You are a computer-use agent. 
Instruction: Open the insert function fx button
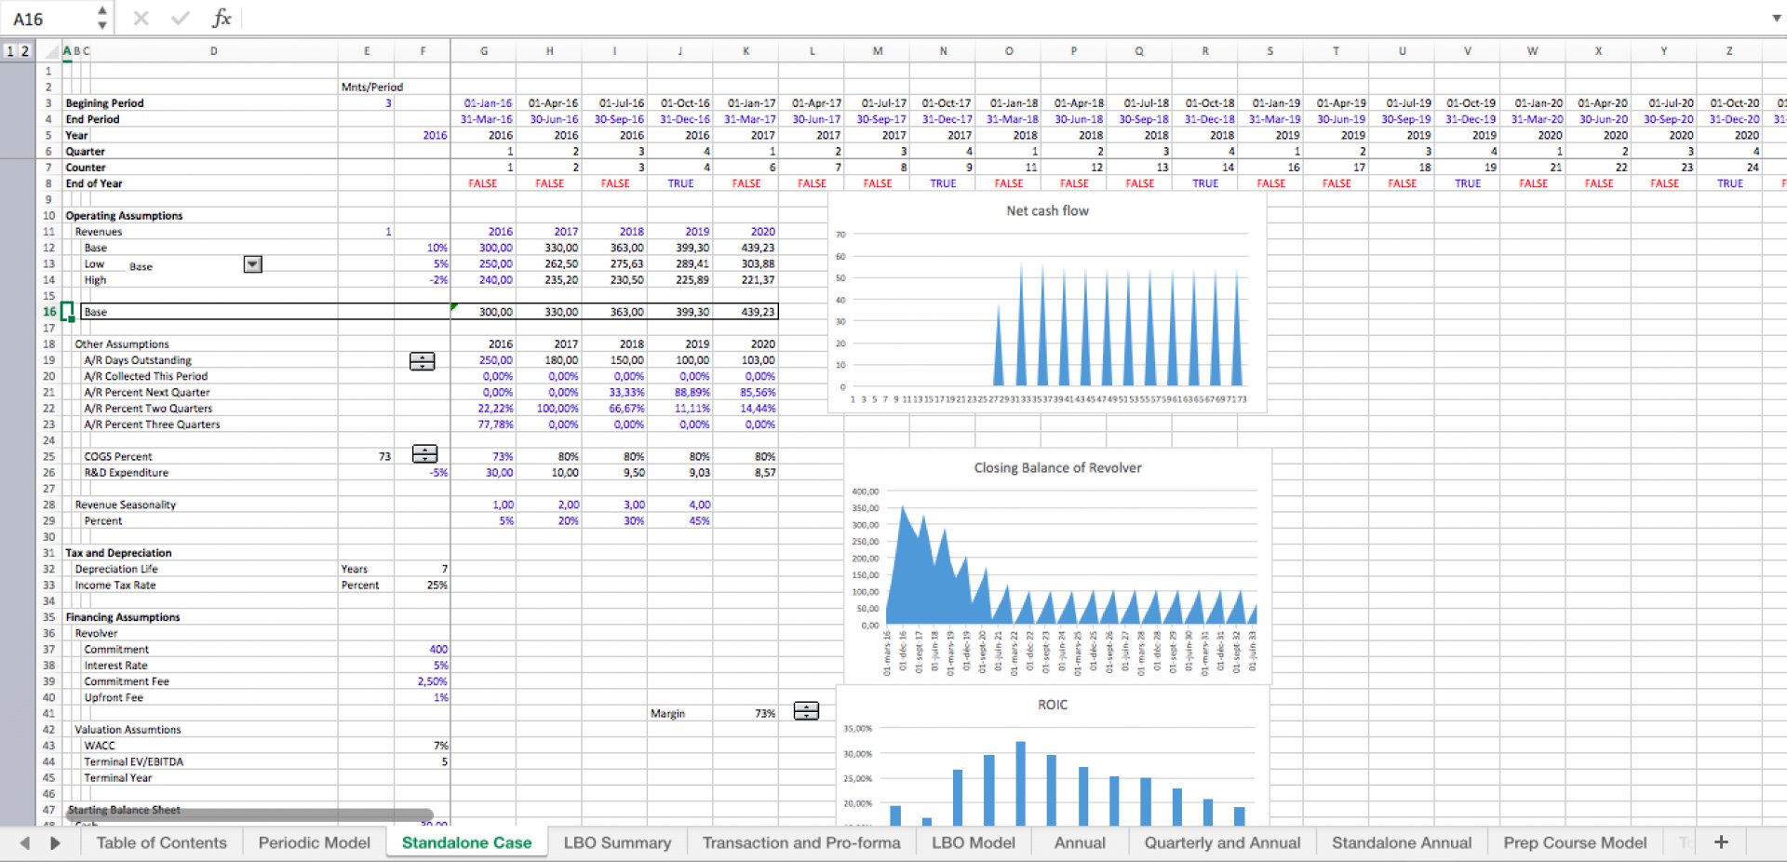pyautogui.click(x=222, y=18)
